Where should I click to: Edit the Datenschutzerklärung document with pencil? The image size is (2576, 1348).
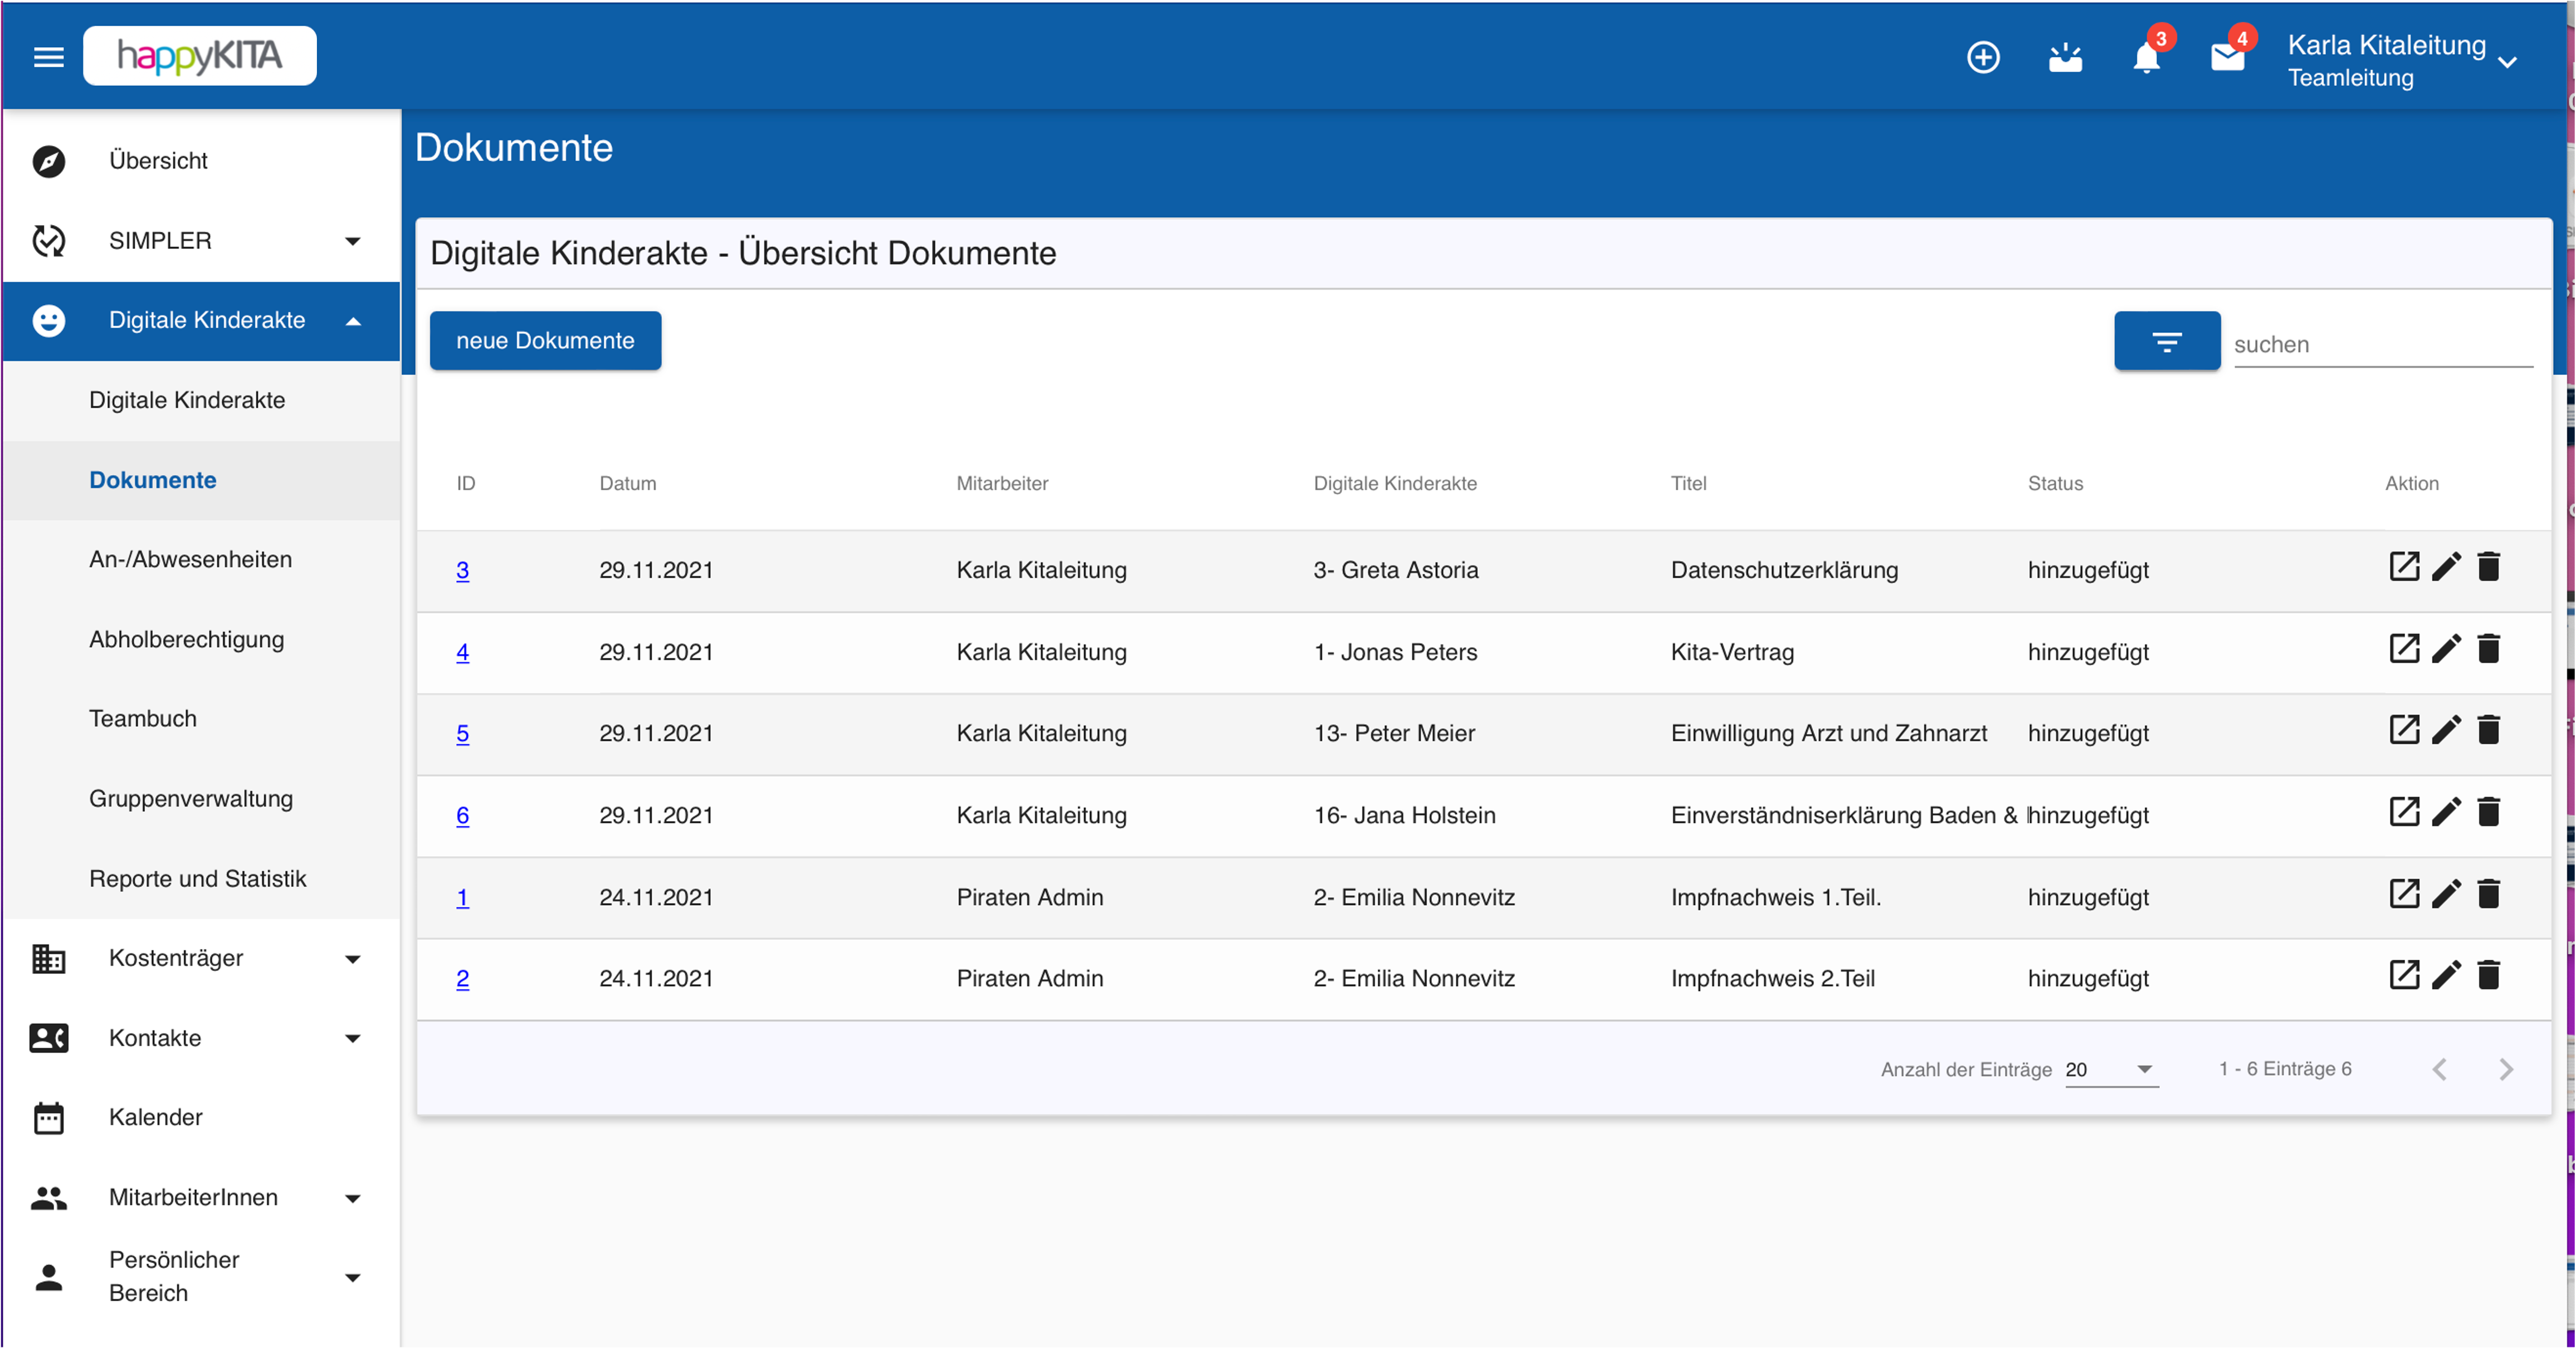click(x=2446, y=567)
